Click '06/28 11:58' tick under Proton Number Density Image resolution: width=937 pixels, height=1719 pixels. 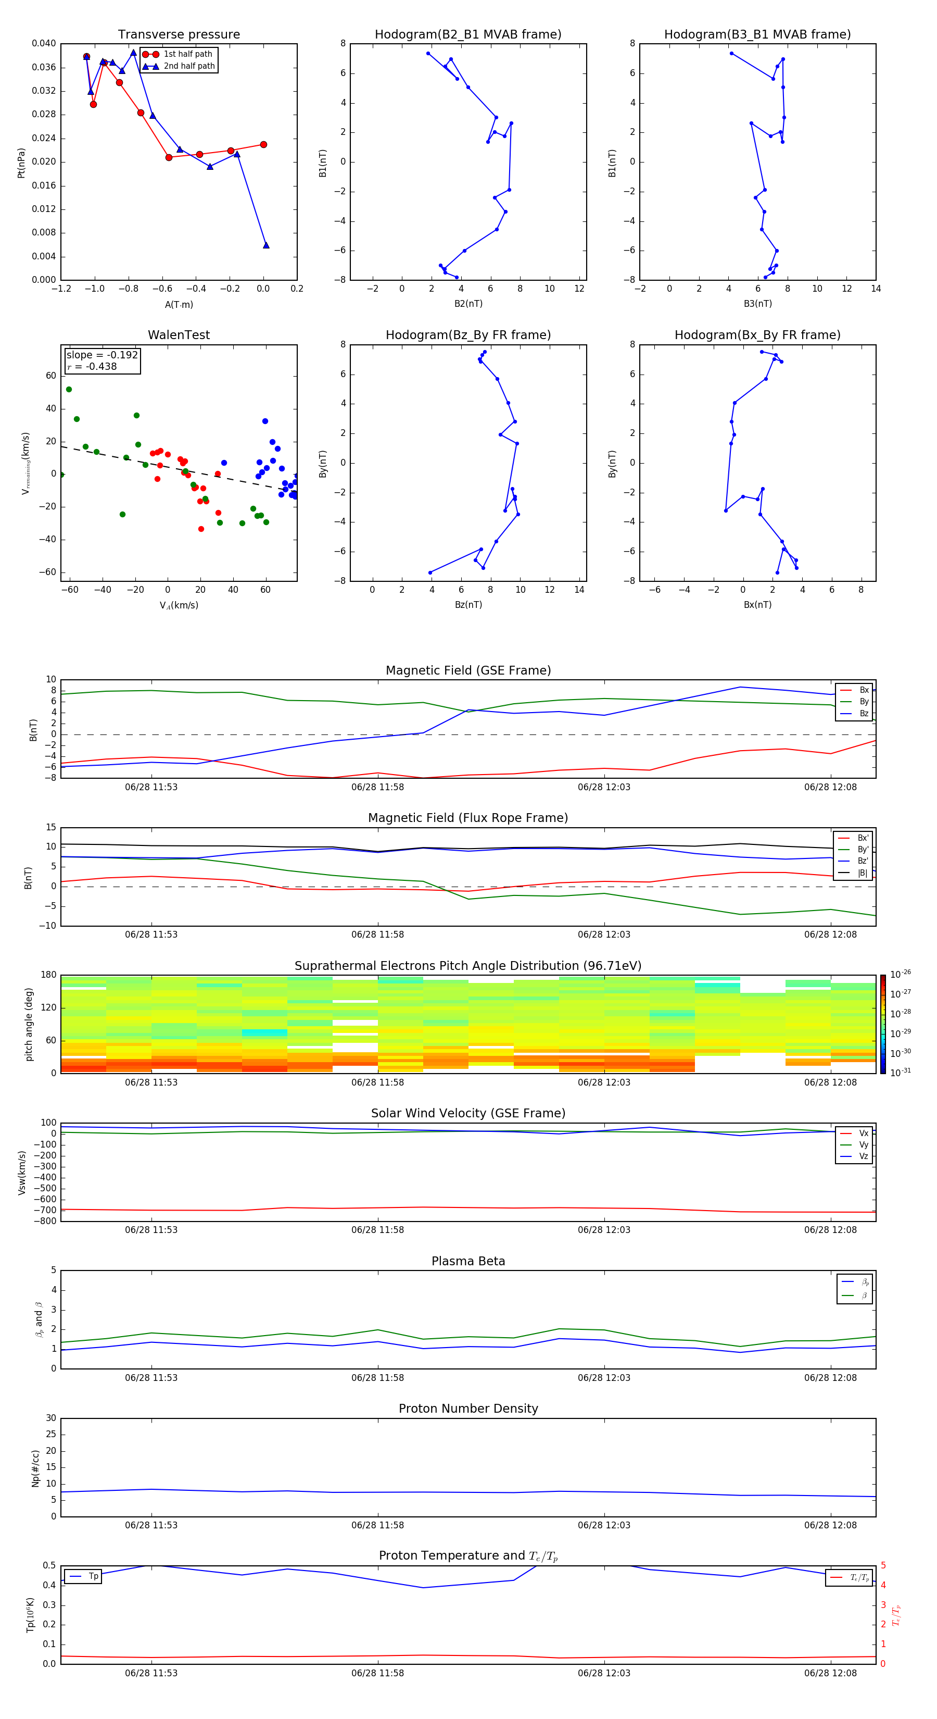tap(377, 1525)
